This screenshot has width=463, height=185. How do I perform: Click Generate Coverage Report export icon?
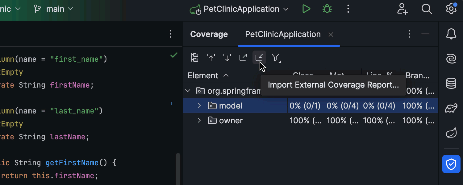click(x=243, y=58)
